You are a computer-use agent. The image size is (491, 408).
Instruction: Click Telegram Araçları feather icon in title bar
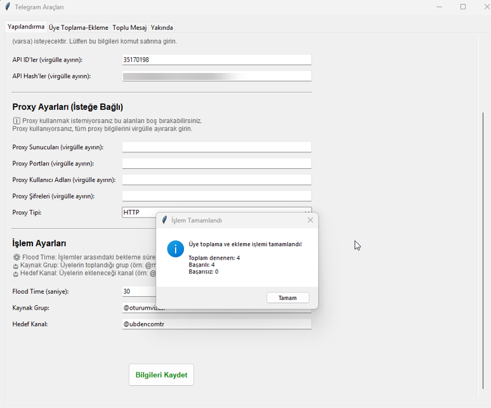coord(8,7)
